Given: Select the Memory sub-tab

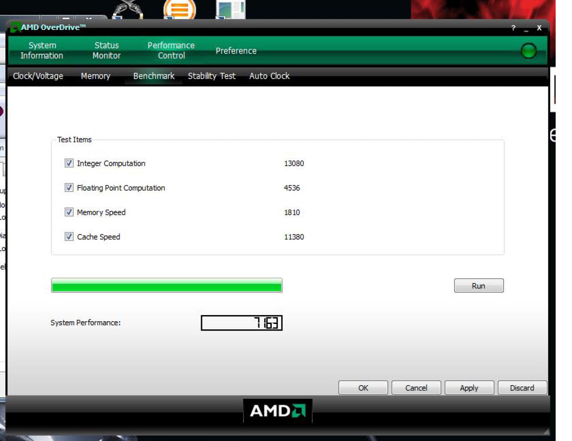Looking at the screenshot, I should coord(96,76).
